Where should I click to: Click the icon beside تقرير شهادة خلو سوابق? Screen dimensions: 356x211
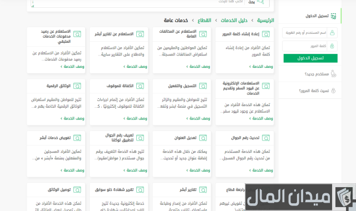[140, 190]
